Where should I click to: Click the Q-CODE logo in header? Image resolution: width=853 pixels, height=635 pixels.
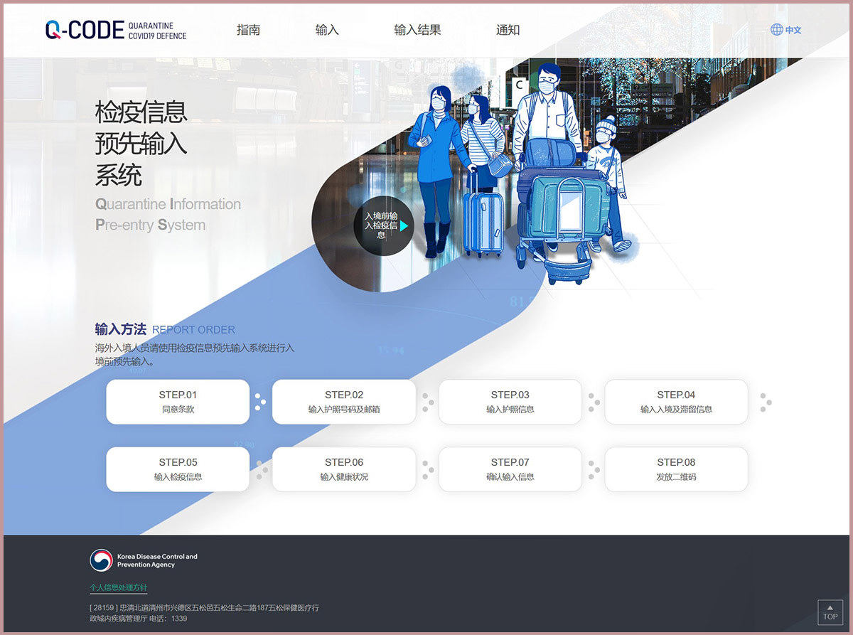[116, 30]
